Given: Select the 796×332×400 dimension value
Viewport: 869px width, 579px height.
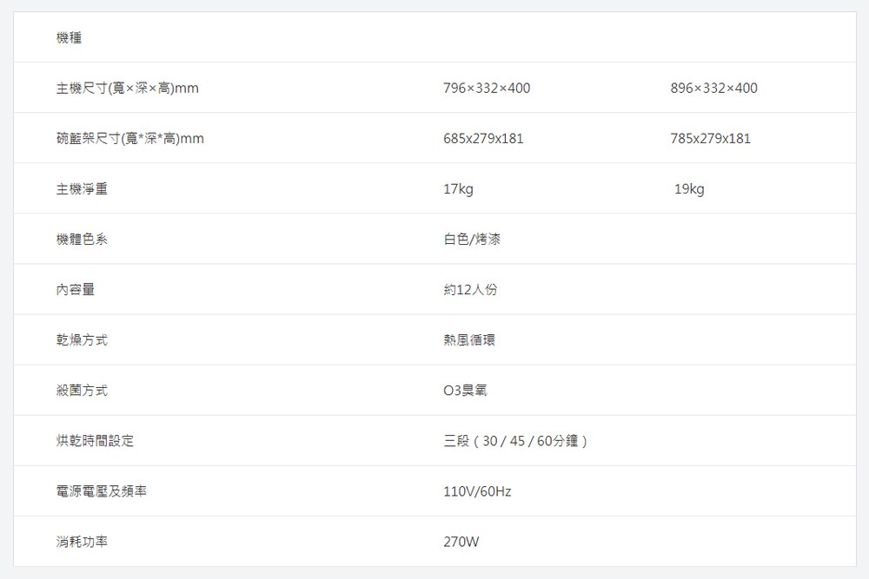Looking at the screenshot, I should coord(487,88).
